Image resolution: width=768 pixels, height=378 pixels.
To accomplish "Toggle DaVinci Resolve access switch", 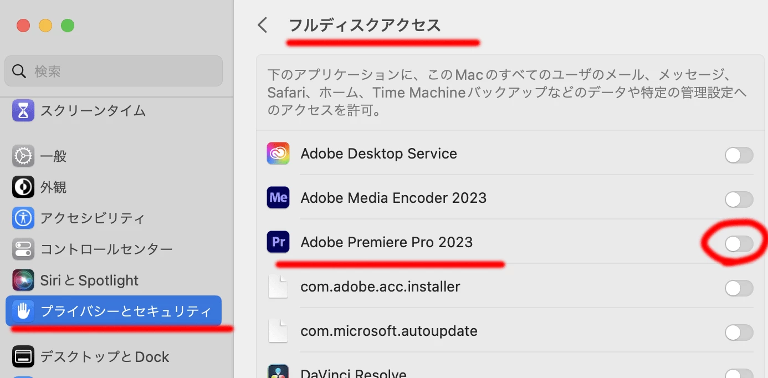I will click(739, 374).
